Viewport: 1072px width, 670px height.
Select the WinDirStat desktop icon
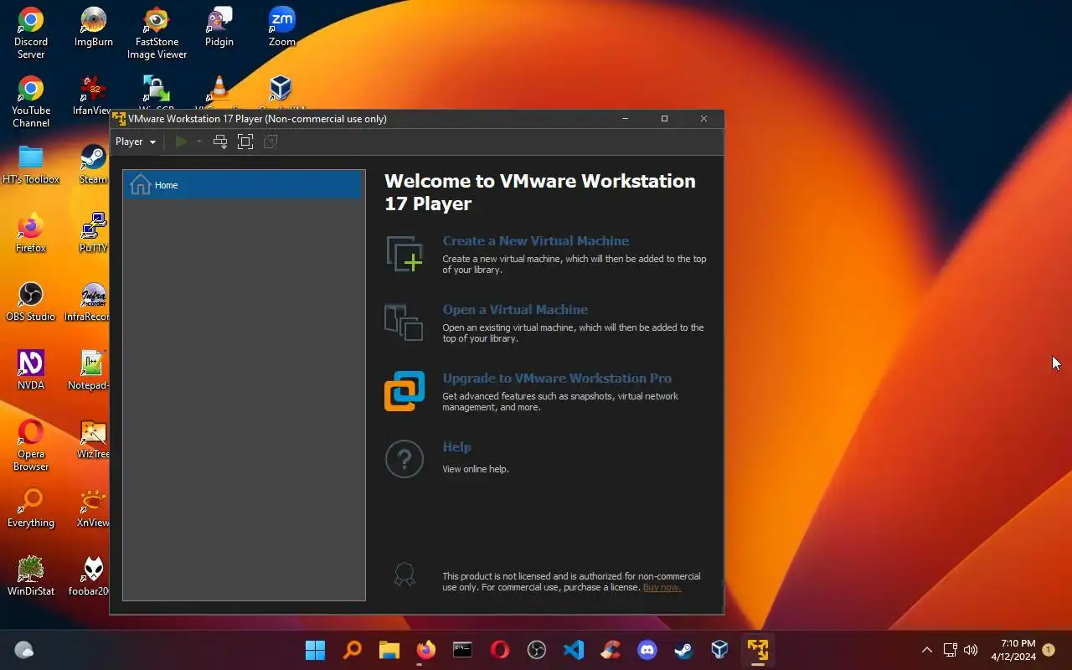31,577
